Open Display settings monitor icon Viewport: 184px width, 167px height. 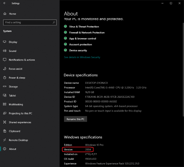(5, 42)
